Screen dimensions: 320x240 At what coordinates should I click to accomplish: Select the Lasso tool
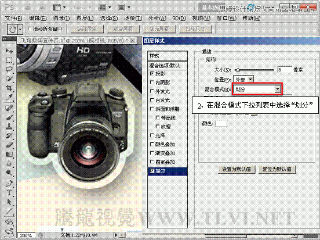[x=9, y=69]
